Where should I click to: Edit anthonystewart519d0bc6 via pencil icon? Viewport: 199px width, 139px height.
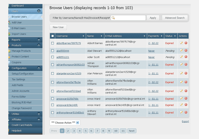(x=181, y=112)
